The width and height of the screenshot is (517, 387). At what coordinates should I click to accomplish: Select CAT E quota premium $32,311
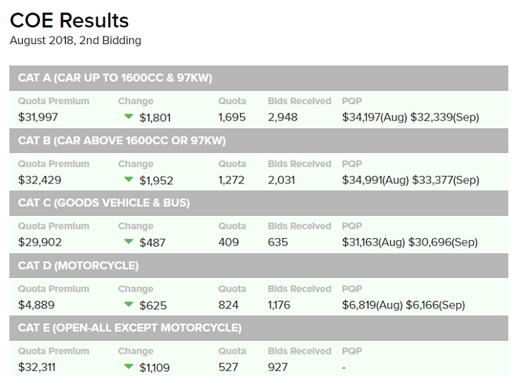tap(37, 367)
